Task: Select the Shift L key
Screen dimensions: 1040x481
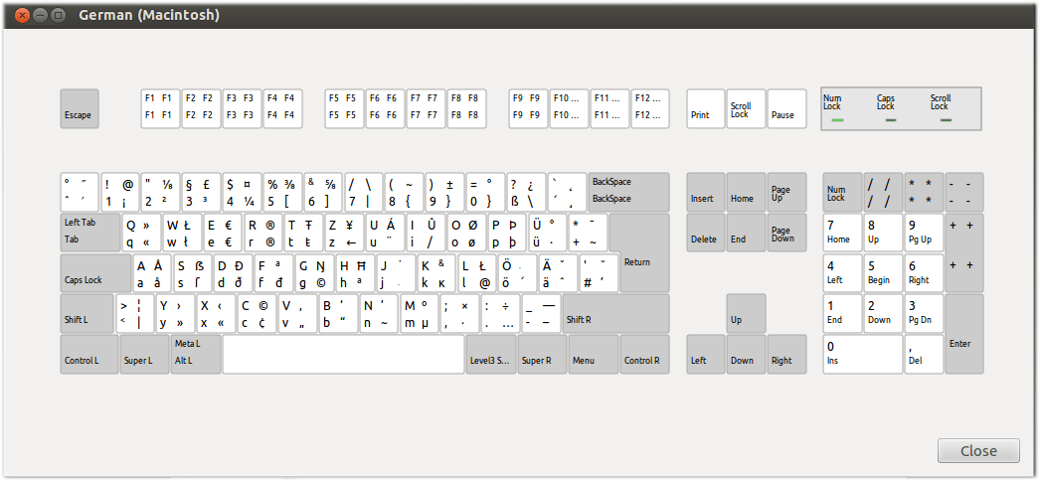Action: (87, 313)
